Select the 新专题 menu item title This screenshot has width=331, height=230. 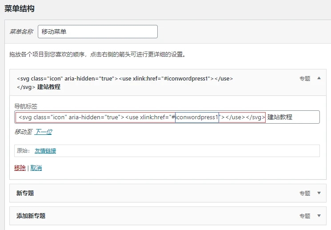point(25,193)
